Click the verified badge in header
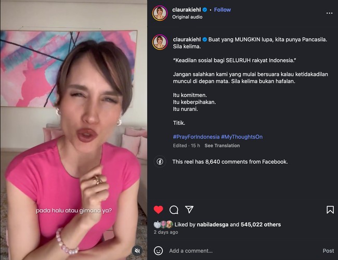 click(205, 9)
